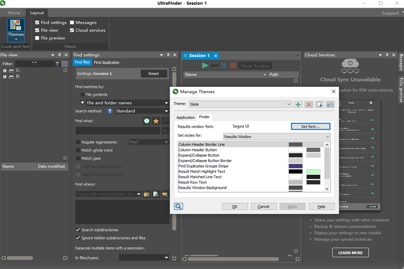404x269 pixels.
Task: Open the Find what history dropdown arrow
Action: 165,131
